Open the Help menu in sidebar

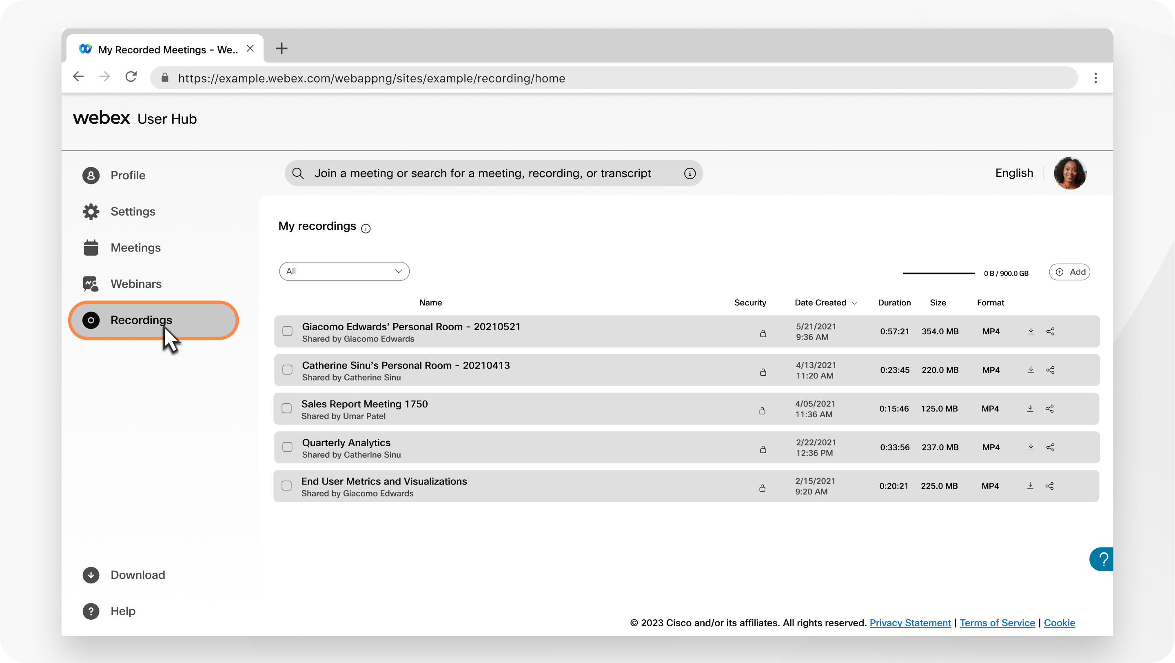point(123,610)
